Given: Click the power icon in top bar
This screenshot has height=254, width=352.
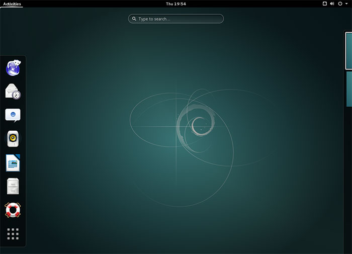Looking at the screenshot, I should 340,4.
